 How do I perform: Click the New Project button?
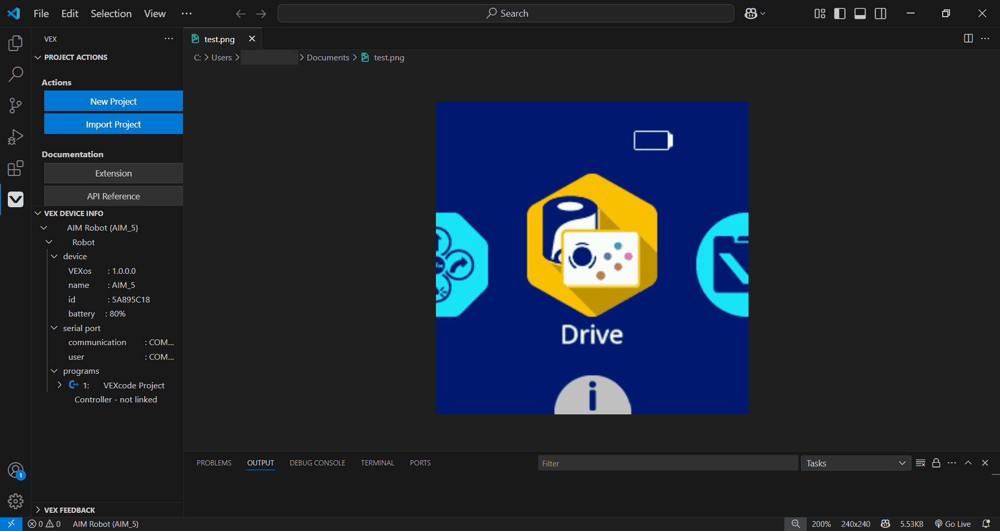[x=113, y=101]
